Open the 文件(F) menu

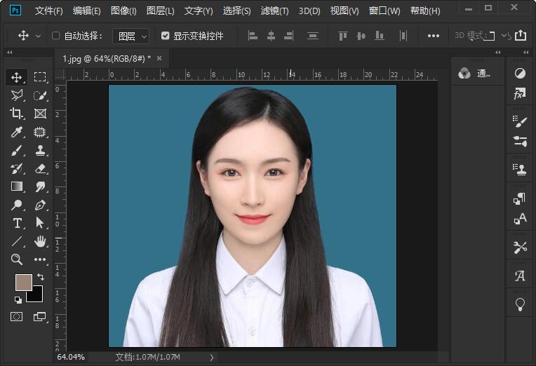(48, 11)
